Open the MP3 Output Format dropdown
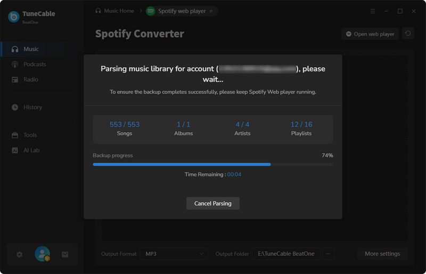Viewport: 426px width, 274px height. click(174, 254)
